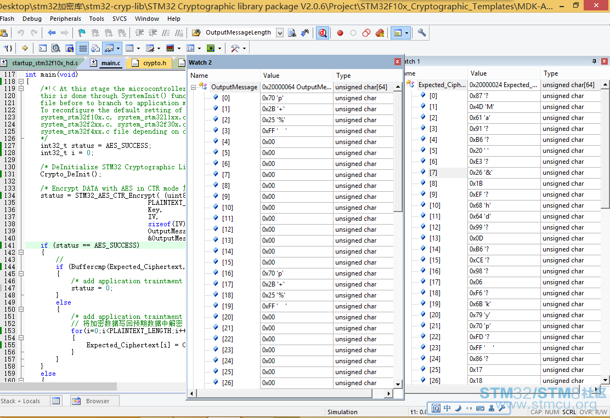The image size is (610, 418).
Task: Click the Memory Windows toolbar icon
Action: pyautogui.click(x=129, y=48)
